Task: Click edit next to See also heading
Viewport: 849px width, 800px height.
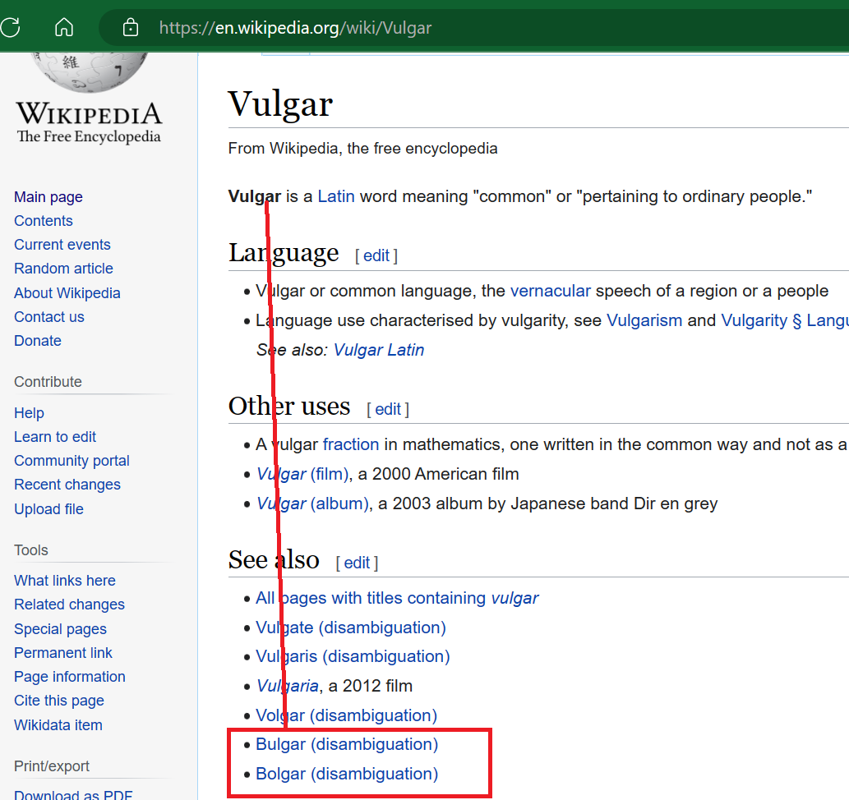Action: [357, 563]
